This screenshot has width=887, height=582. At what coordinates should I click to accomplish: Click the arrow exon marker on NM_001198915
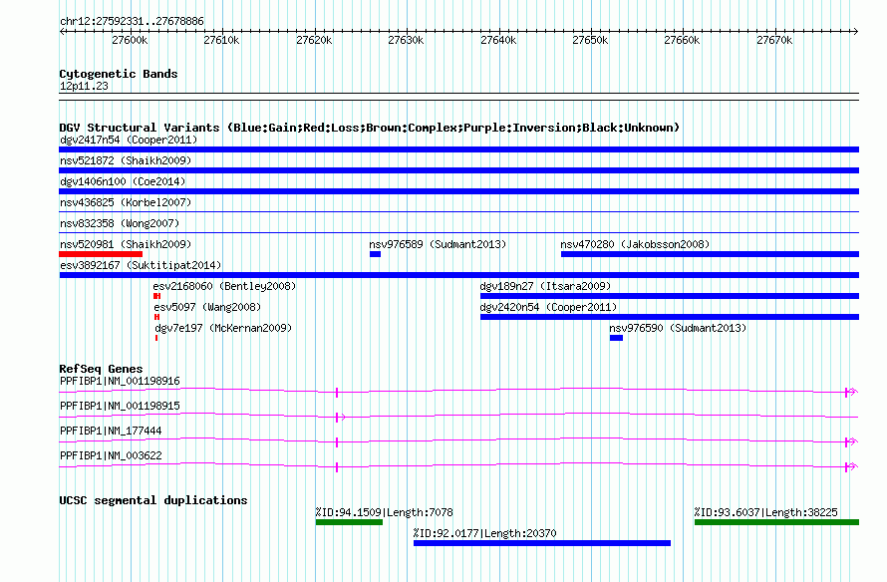point(340,418)
